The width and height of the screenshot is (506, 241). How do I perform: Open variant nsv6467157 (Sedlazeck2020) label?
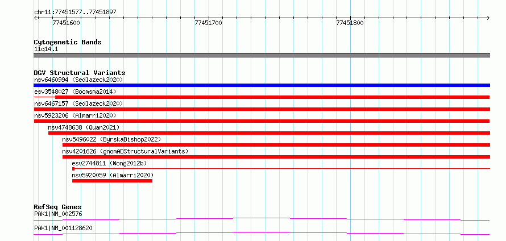pos(78,103)
